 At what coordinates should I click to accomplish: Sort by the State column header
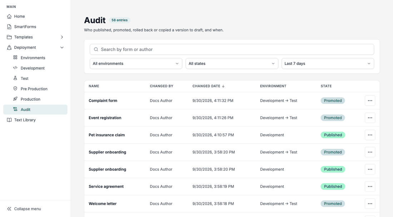(x=326, y=86)
